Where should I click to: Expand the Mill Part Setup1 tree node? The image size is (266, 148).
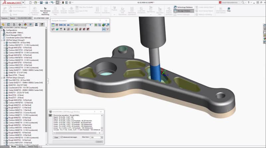(x=2, y=78)
